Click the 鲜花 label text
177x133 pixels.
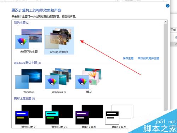click(89, 92)
